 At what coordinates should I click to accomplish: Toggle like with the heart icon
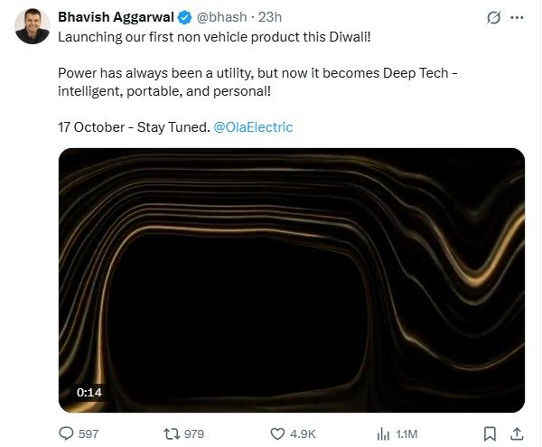277,433
